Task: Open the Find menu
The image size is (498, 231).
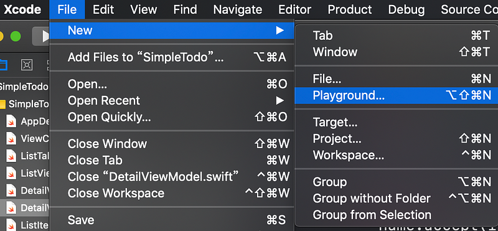Action: pos(185,9)
